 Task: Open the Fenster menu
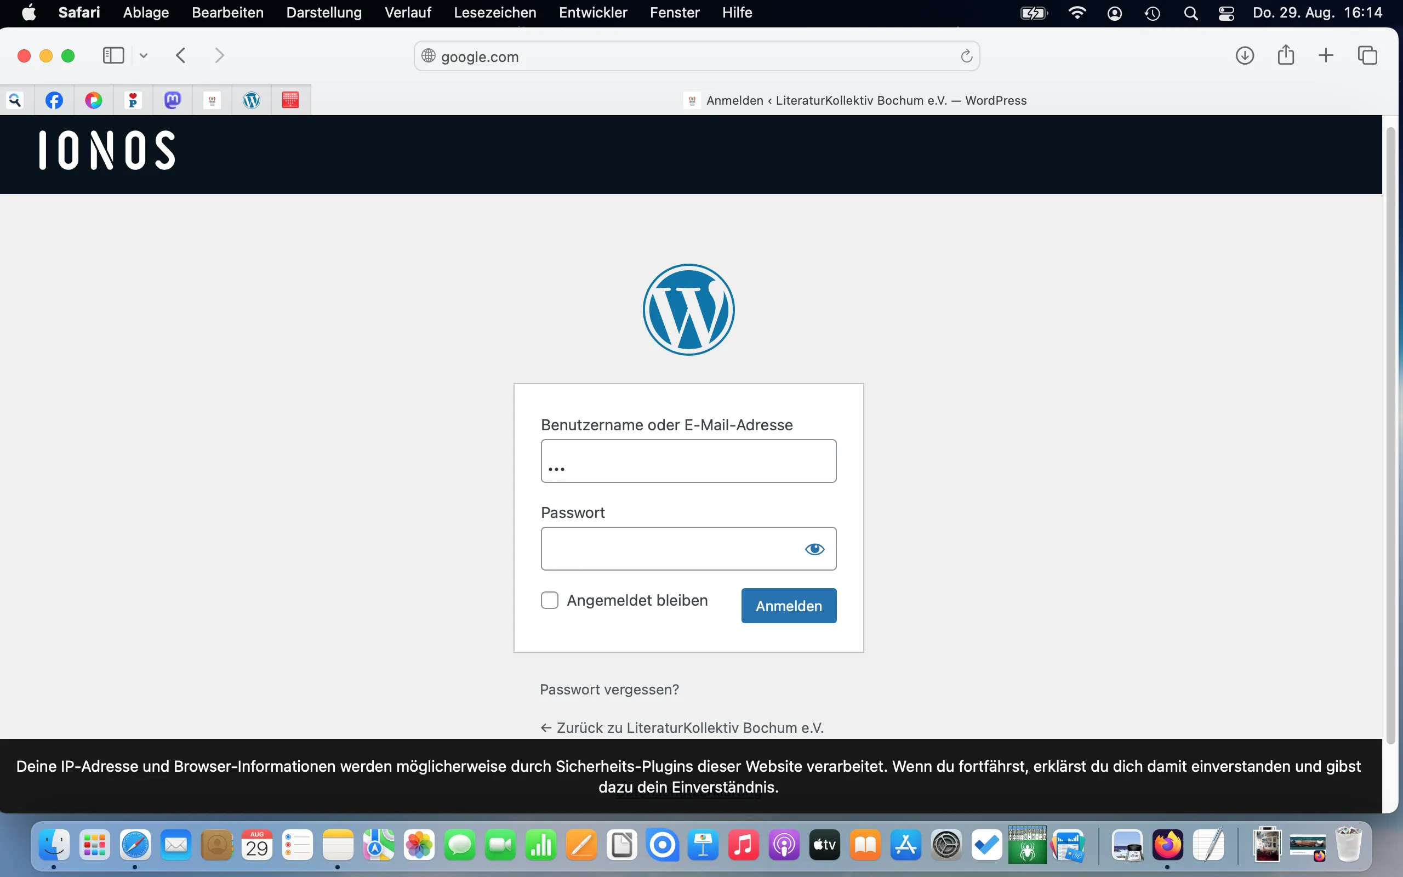click(x=675, y=13)
